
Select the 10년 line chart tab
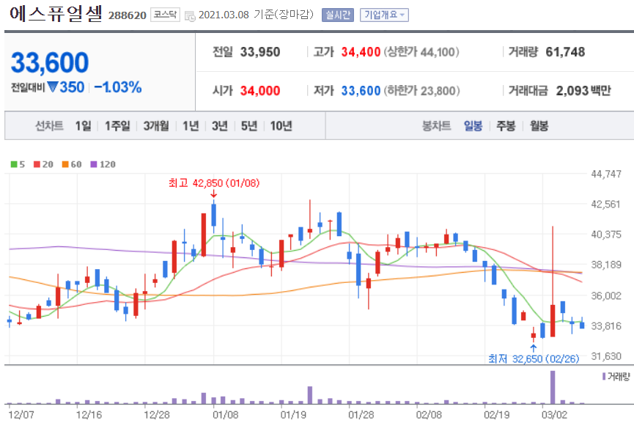click(281, 126)
